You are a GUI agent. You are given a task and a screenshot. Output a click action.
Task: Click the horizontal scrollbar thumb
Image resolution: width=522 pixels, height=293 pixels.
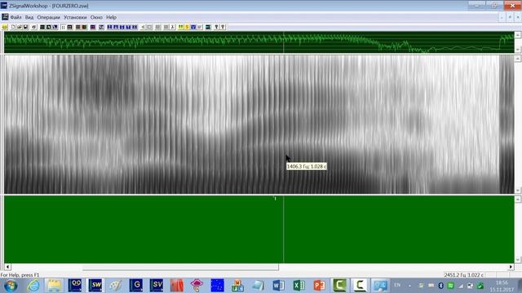click(180, 267)
